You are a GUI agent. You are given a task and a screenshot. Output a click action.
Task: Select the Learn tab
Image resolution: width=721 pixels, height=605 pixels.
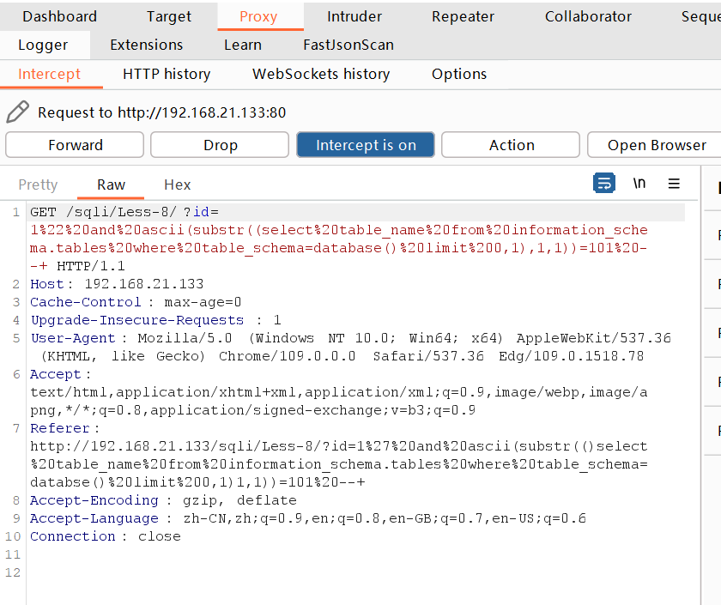(243, 45)
